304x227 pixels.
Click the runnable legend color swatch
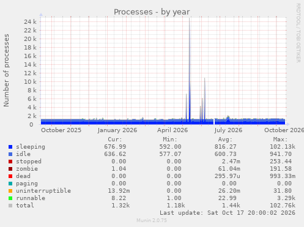pos(10,198)
